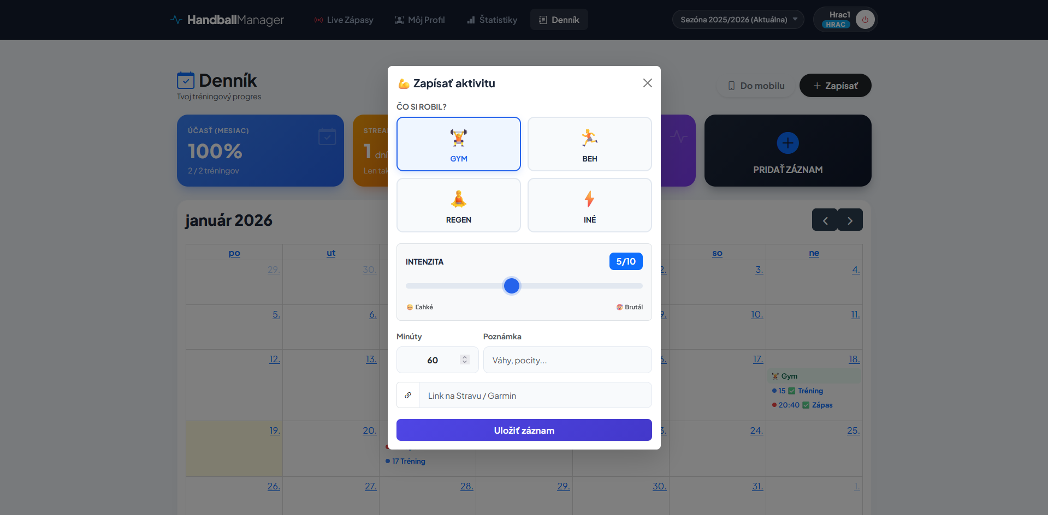Click the Strava/Garmin link input

[x=534, y=396]
